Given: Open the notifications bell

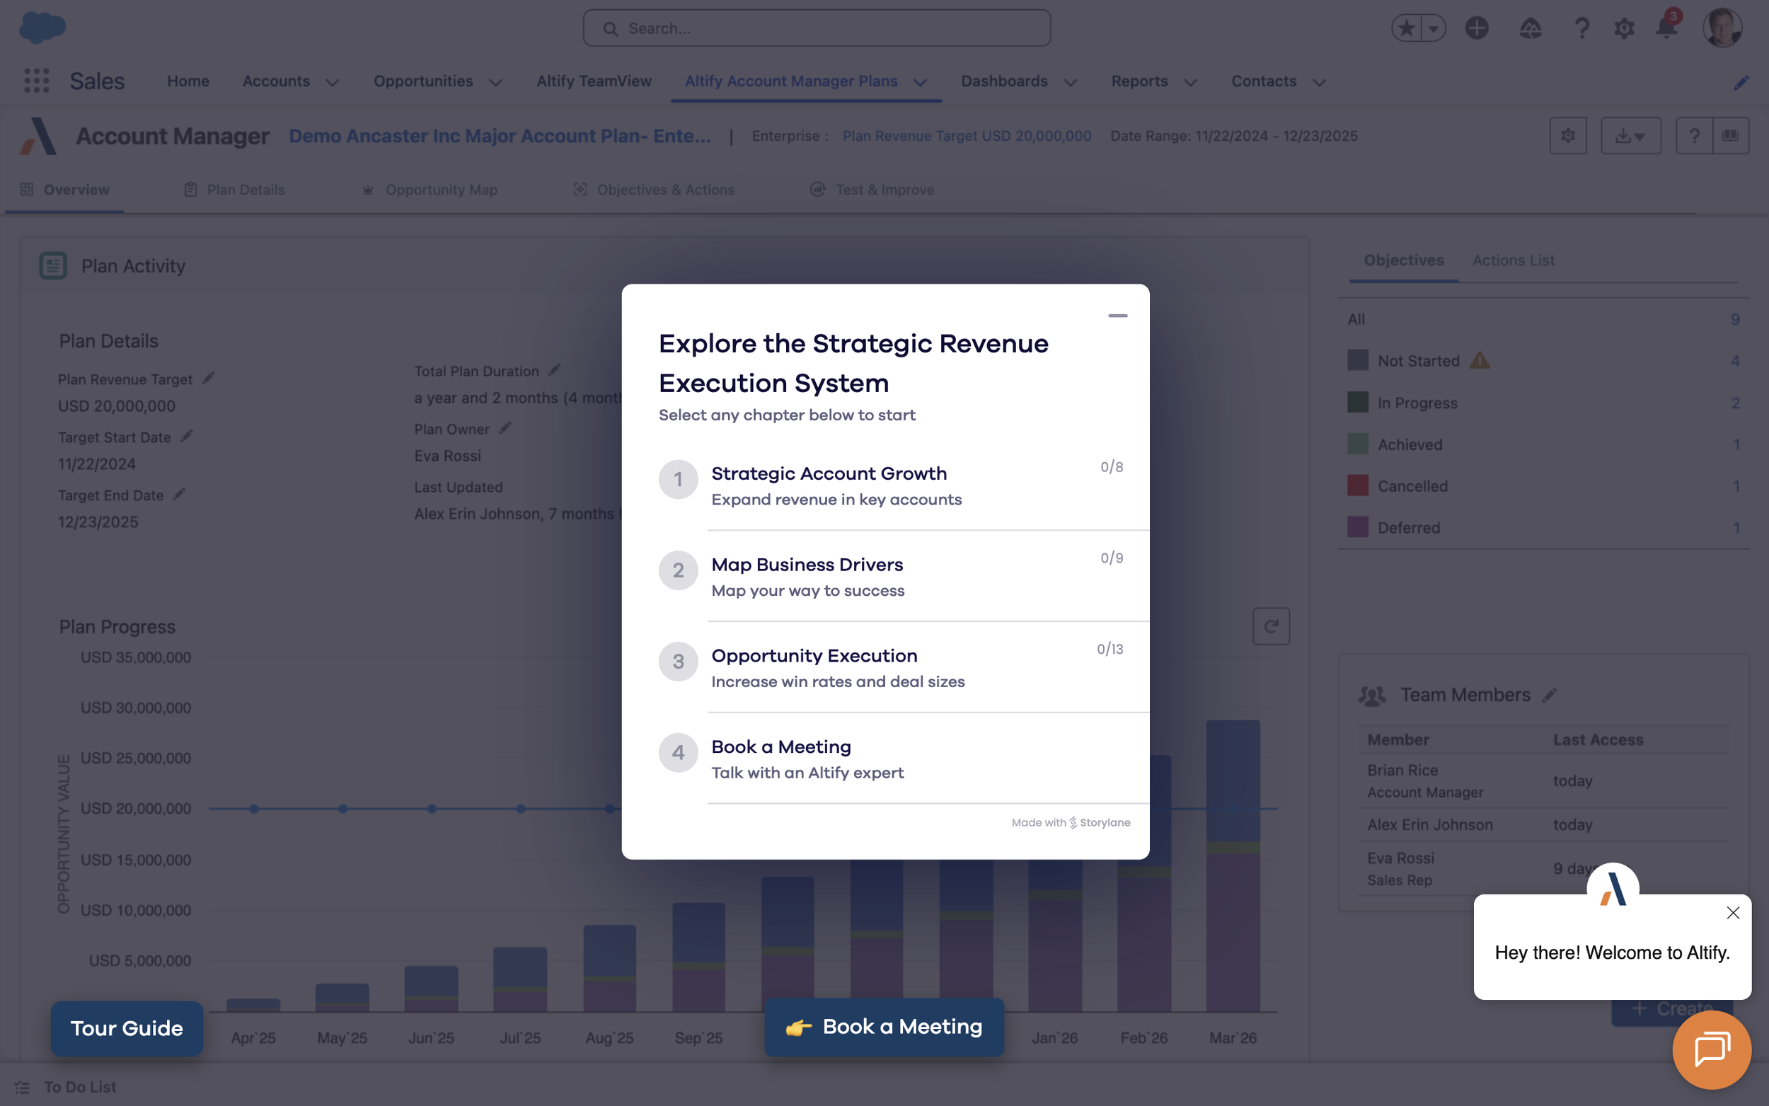Looking at the screenshot, I should 1666,28.
